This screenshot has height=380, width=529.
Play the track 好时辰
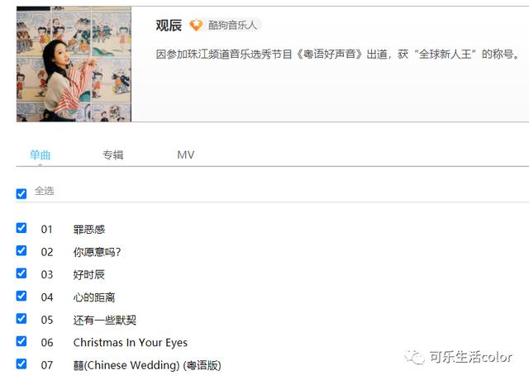[x=89, y=275]
